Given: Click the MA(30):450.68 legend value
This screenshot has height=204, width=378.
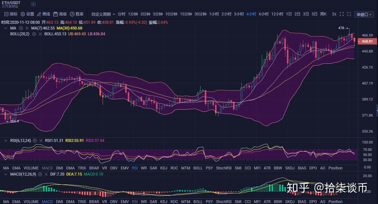Looking at the screenshot, I should [69, 28].
